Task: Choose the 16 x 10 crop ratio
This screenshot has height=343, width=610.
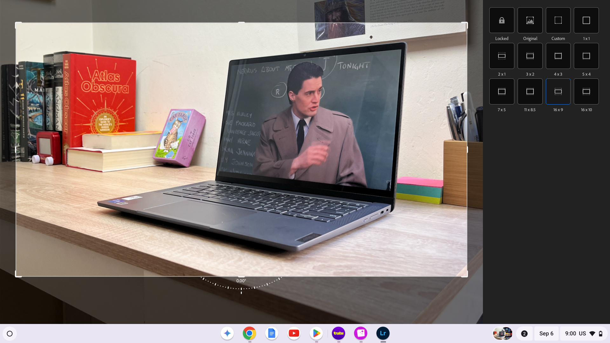Action: click(x=586, y=91)
